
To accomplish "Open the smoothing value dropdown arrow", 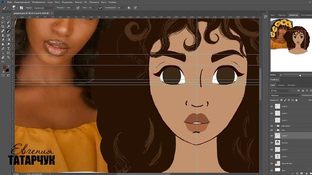I will pos(124,8).
